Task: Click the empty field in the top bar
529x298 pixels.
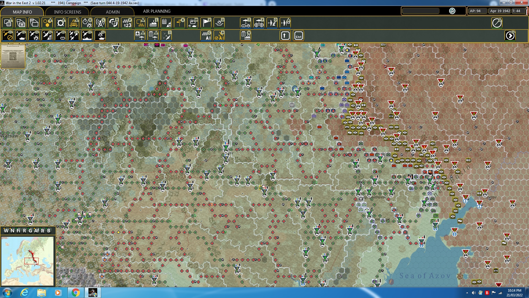Action: [421, 11]
